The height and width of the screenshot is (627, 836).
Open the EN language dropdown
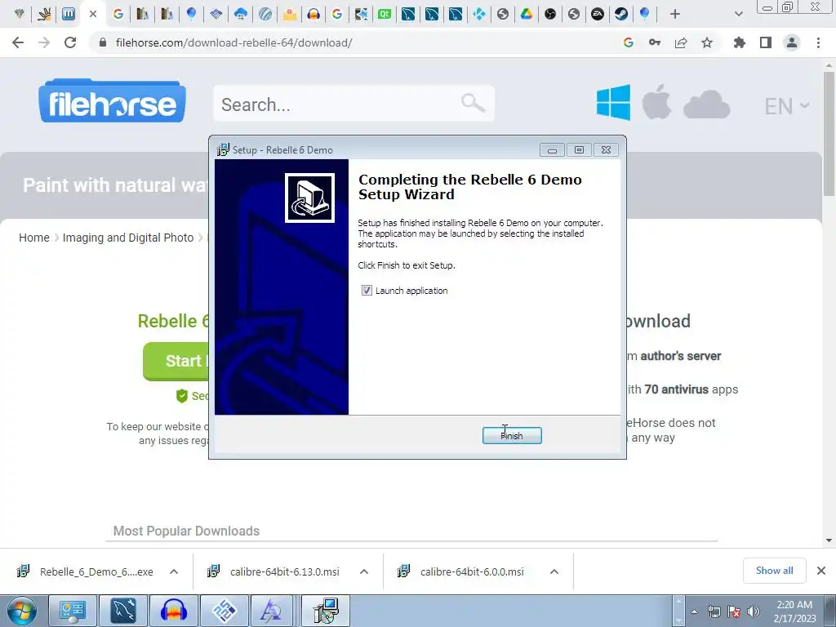click(x=787, y=105)
